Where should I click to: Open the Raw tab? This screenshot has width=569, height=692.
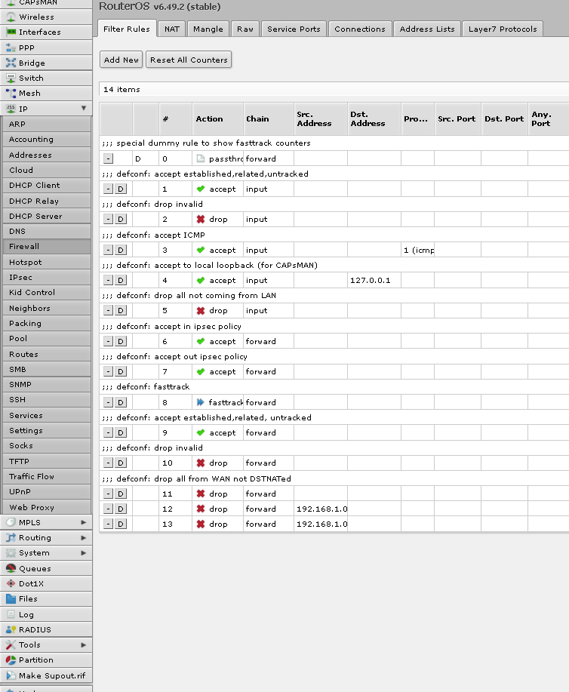click(245, 29)
